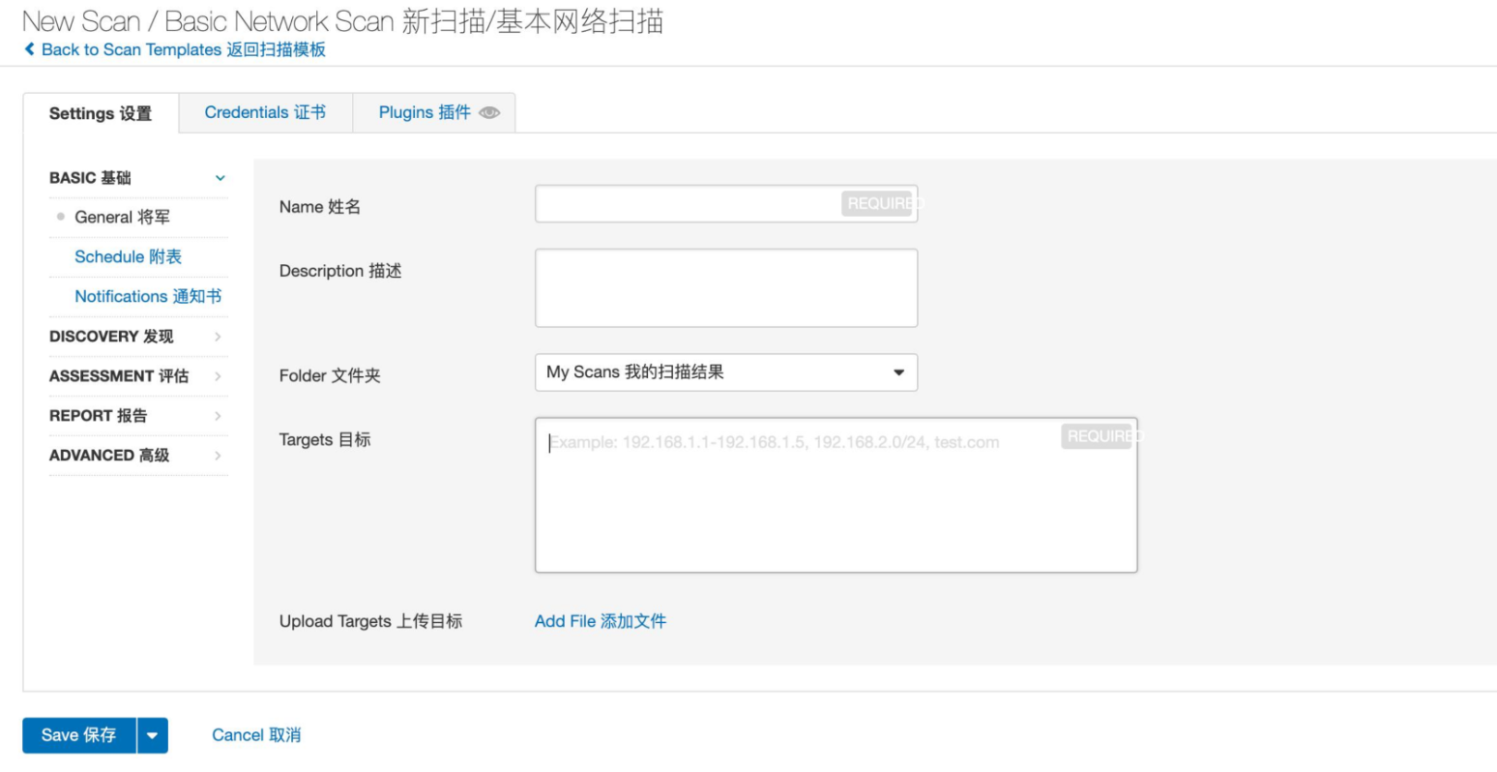Open the Notifications settings page
Image resolution: width=1497 pixels, height=772 pixels.
(148, 297)
